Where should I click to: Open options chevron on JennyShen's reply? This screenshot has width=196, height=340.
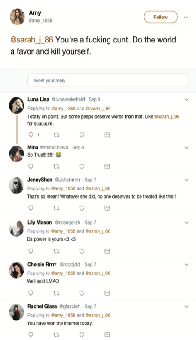[x=186, y=180]
